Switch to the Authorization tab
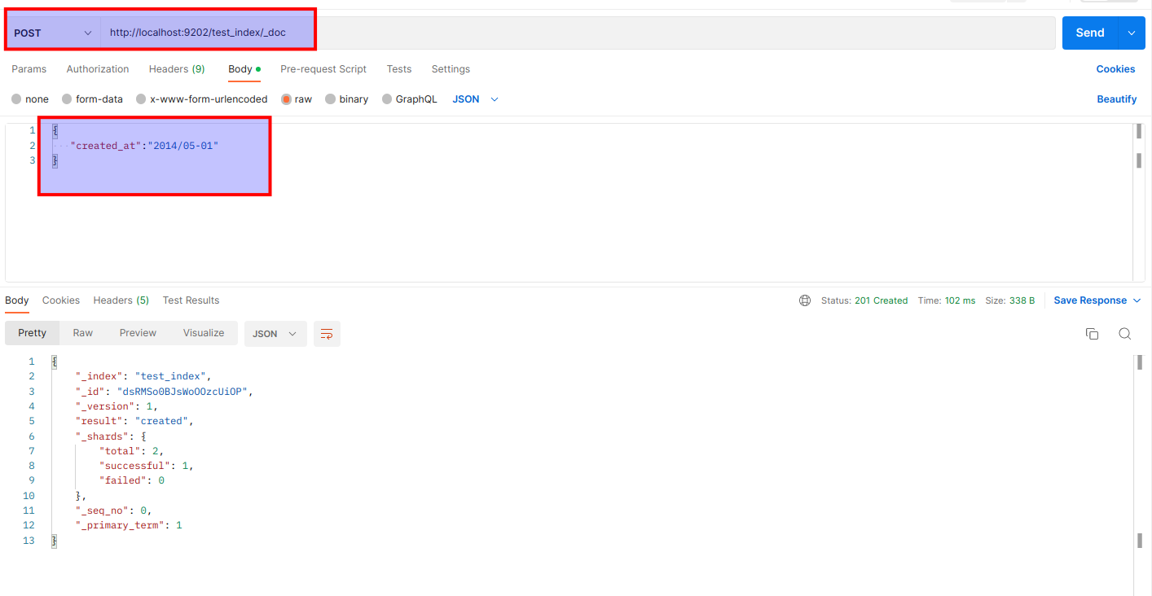 [x=97, y=69]
